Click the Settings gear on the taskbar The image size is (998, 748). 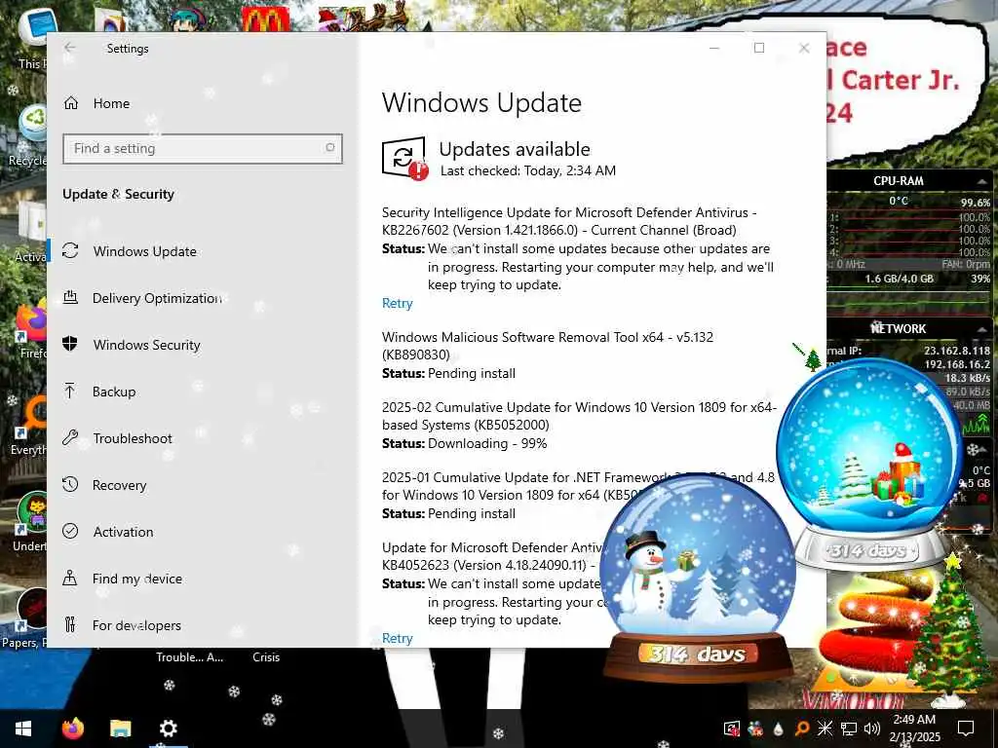[x=168, y=729]
